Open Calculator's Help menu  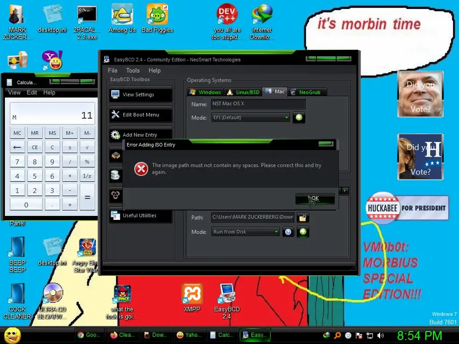(x=49, y=92)
